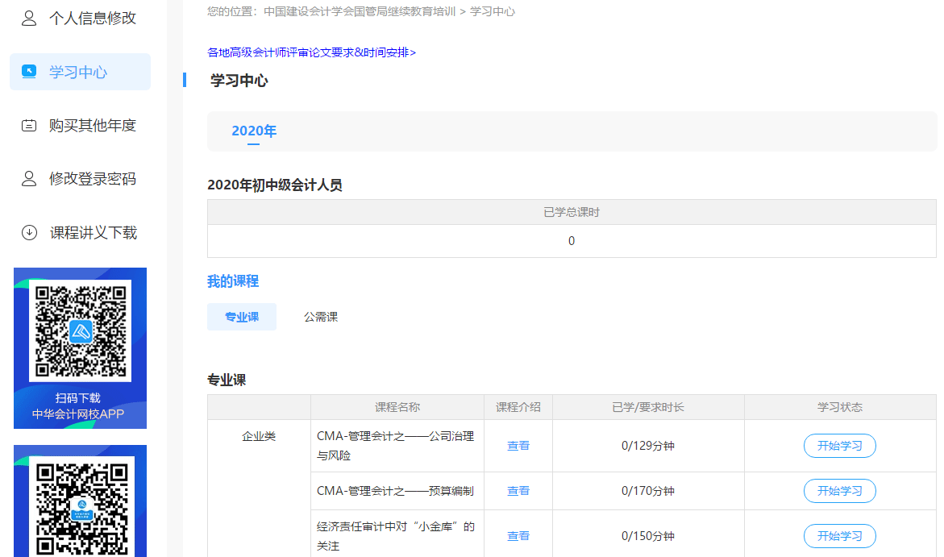Click the 中华会计网校APP QR code image
The image size is (944, 557).
(80, 331)
